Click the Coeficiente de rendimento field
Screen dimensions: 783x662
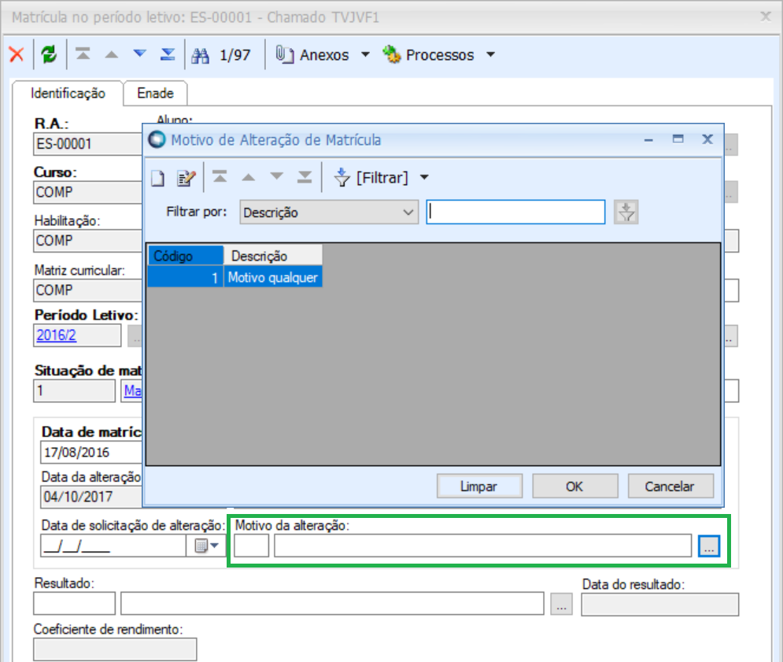coord(116,649)
